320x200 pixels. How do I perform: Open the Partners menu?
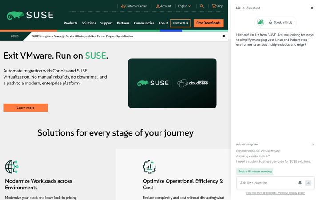123,23
